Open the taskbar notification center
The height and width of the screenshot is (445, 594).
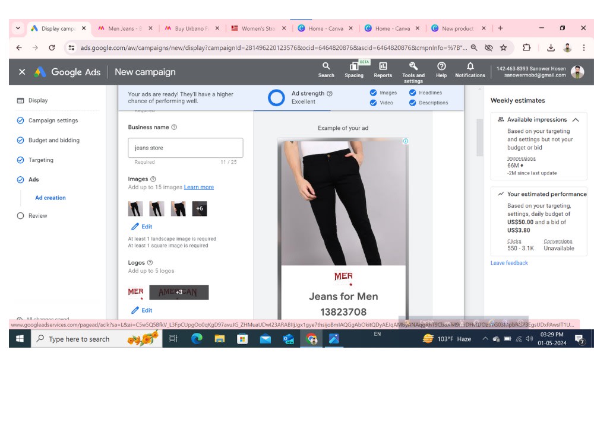point(580,339)
